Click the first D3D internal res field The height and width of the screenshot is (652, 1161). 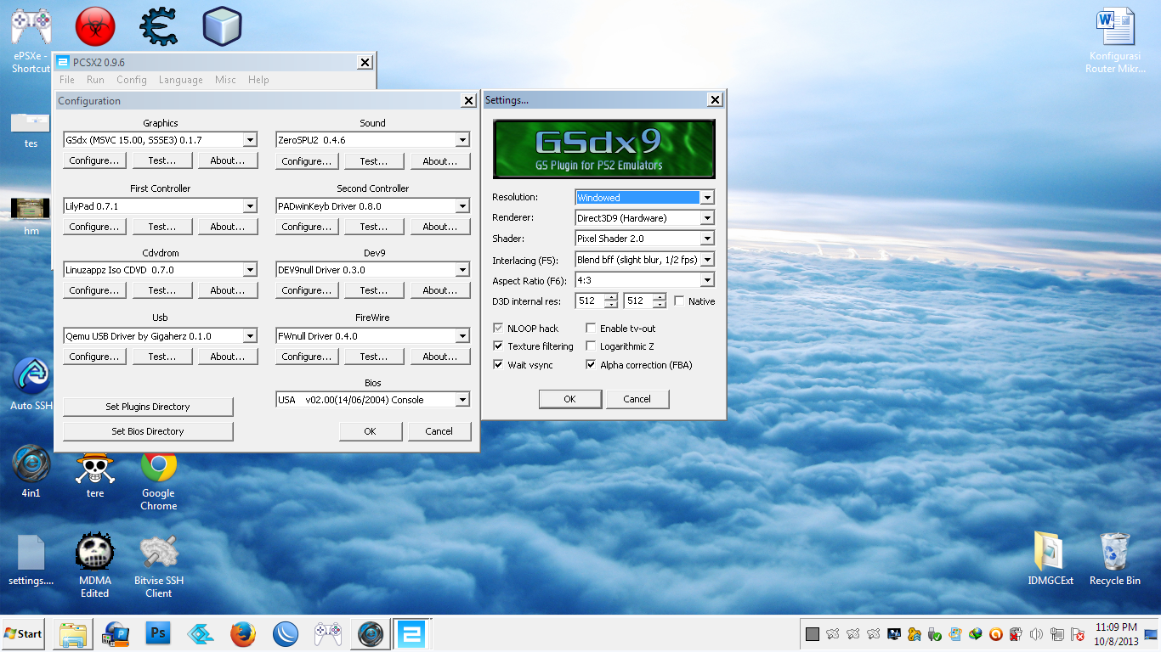click(x=590, y=301)
